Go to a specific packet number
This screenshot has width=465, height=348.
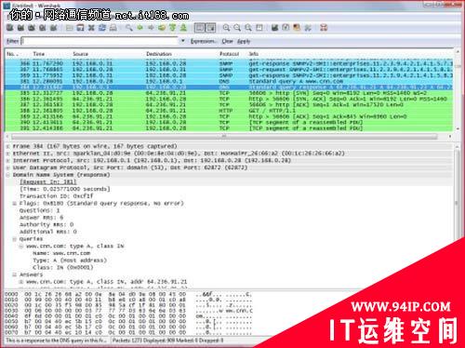click(162, 28)
